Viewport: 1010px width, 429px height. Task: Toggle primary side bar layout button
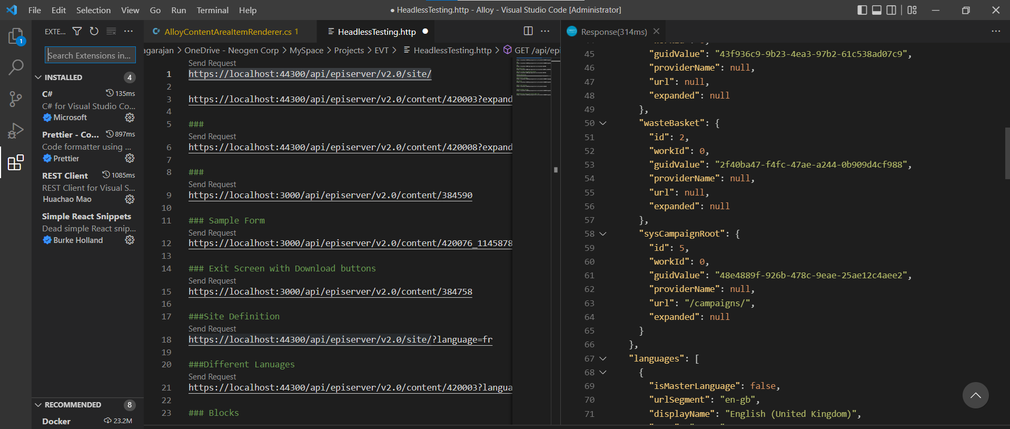tap(862, 10)
